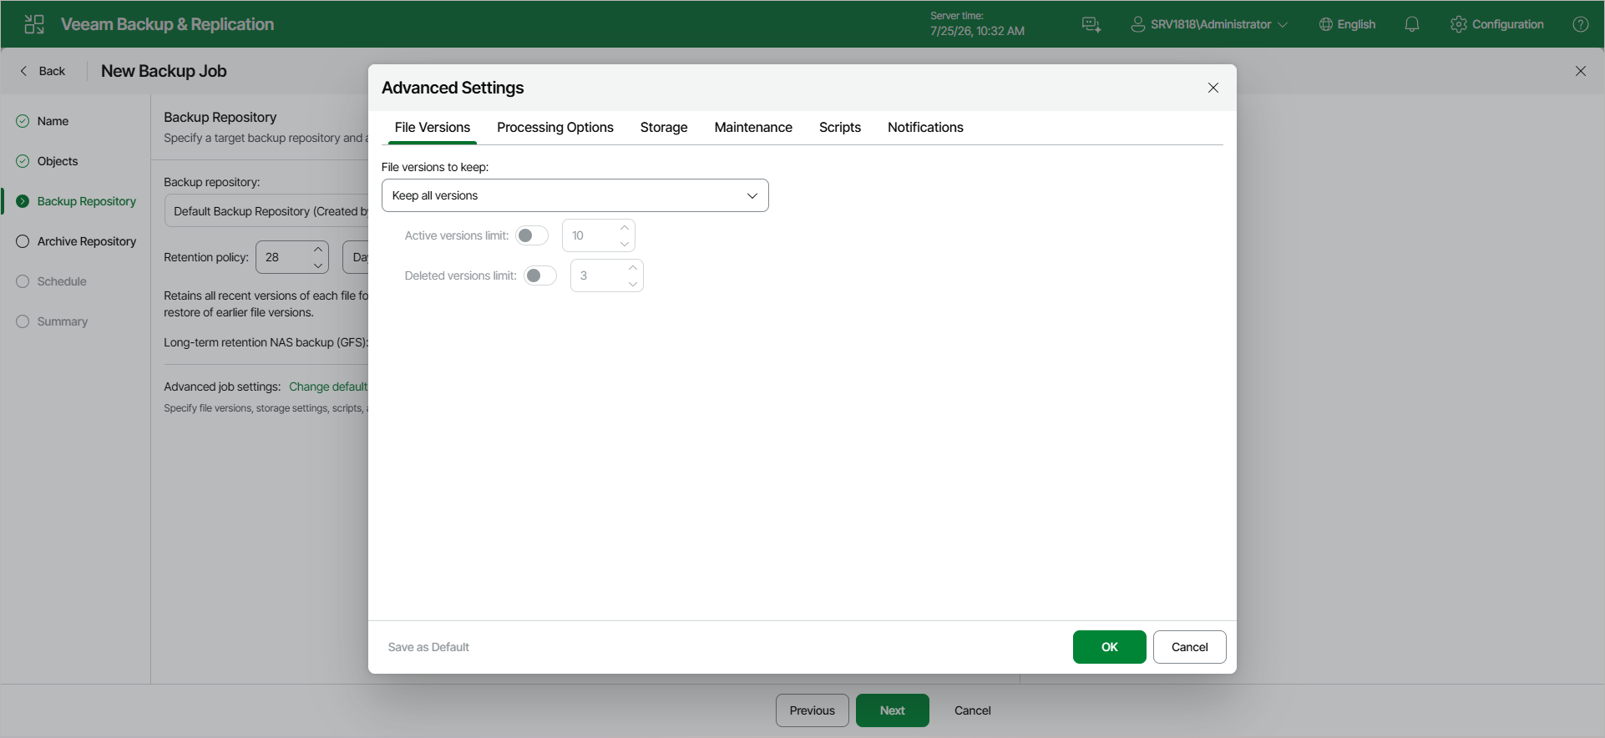Switch to the File Versions tab
The width and height of the screenshot is (1605, 738).
tap(433, 127)
